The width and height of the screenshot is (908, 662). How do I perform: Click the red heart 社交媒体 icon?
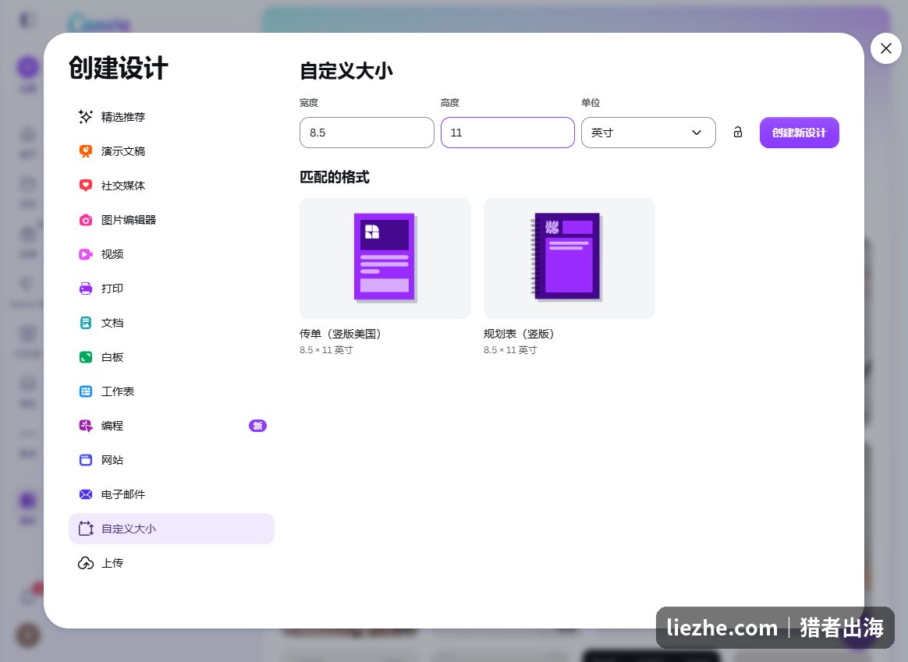tap(86, 185)
